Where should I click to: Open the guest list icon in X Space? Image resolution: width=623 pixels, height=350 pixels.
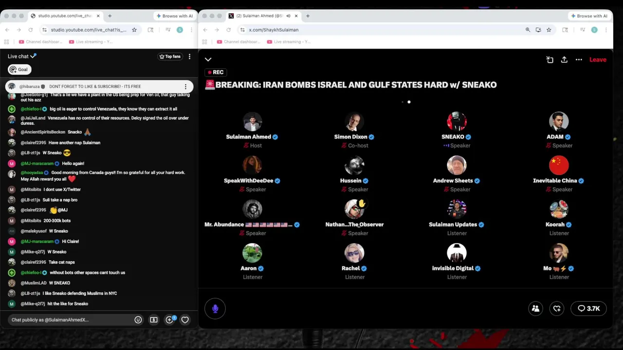(x=535, y=309)
